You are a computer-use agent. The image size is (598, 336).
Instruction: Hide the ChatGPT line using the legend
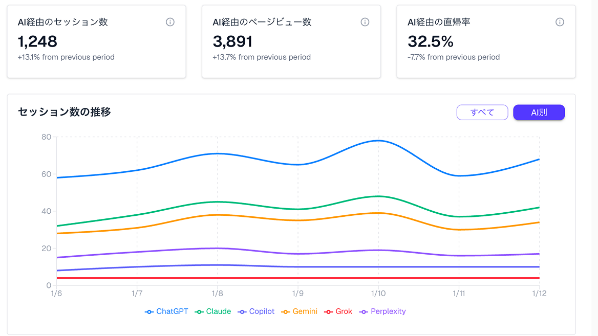click(x=166, y=311)
